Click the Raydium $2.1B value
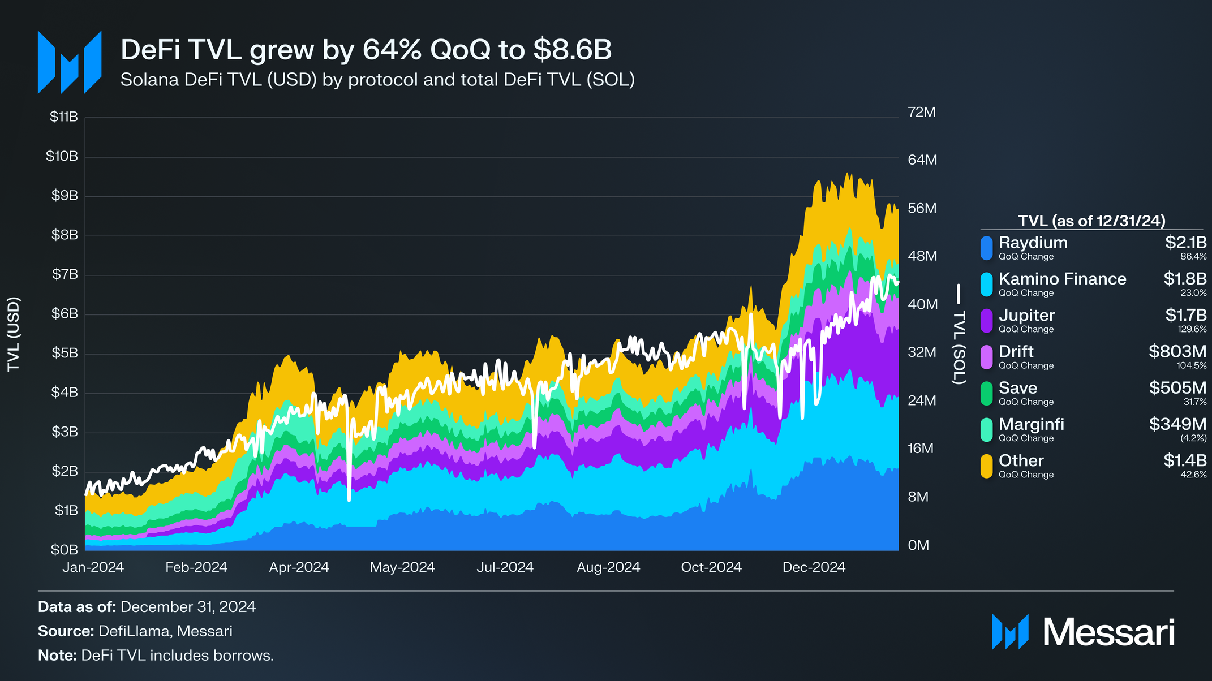The height and width of the screenshot is (681, 1212). coord(1185,243)
